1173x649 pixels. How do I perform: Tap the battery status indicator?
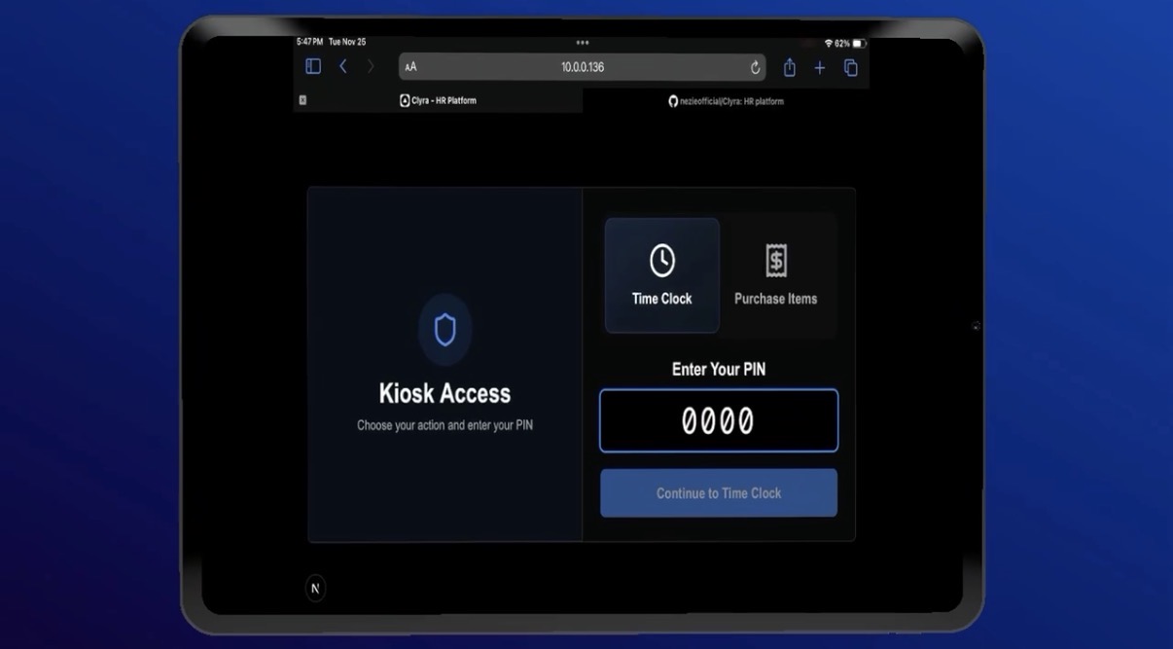pos(859,44)
